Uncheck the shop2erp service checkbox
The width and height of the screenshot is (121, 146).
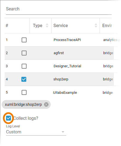coord(24,79)
